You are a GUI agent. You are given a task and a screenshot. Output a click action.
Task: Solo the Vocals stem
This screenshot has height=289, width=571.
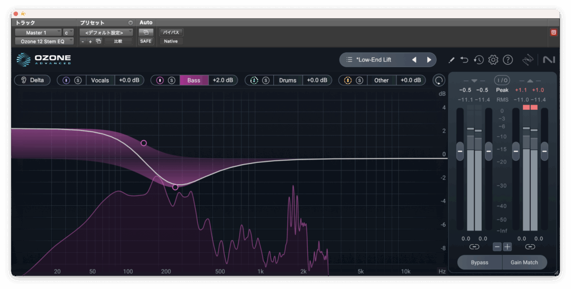coord(78,80)
